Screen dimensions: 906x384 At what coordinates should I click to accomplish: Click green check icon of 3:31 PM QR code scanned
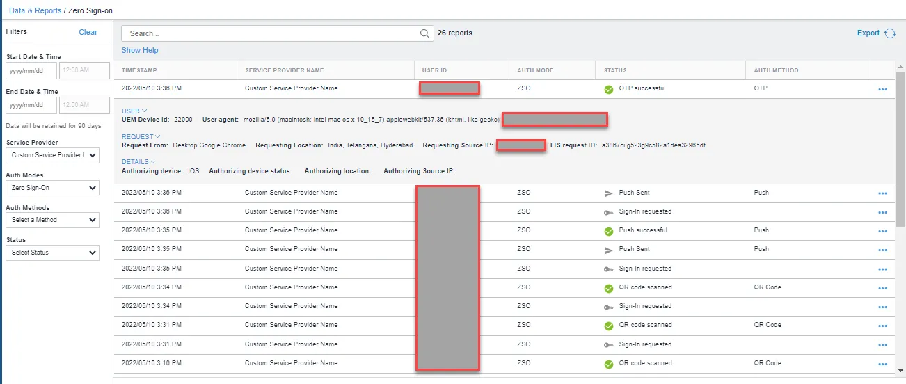point(609,326)
